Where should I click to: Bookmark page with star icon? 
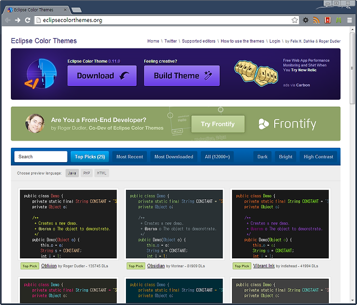[295, 20]
